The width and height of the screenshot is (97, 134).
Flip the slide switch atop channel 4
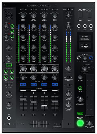pos(55,9)
